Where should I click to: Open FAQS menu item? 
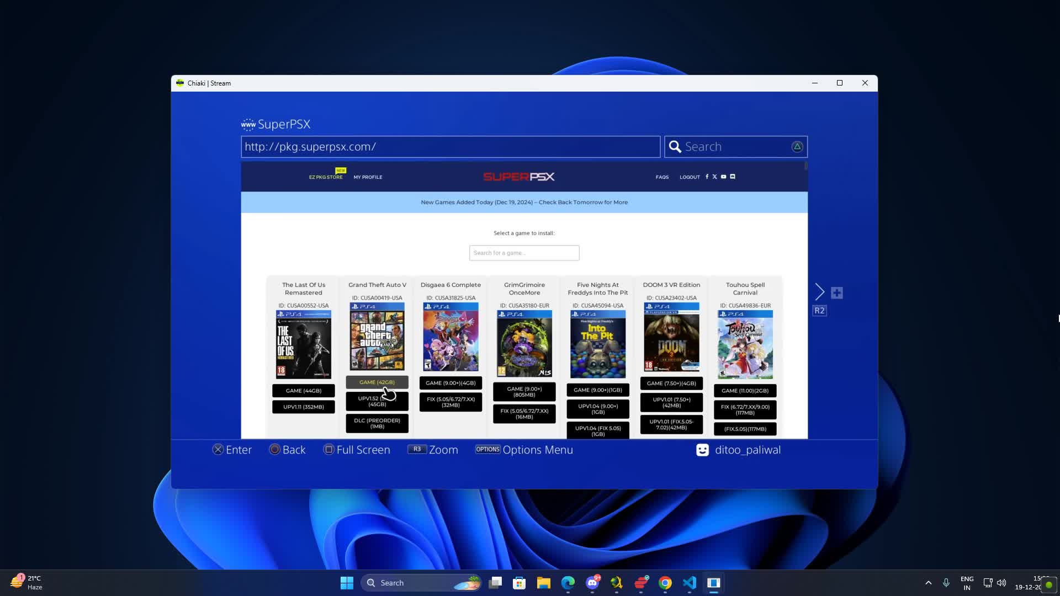coord(662,177)
